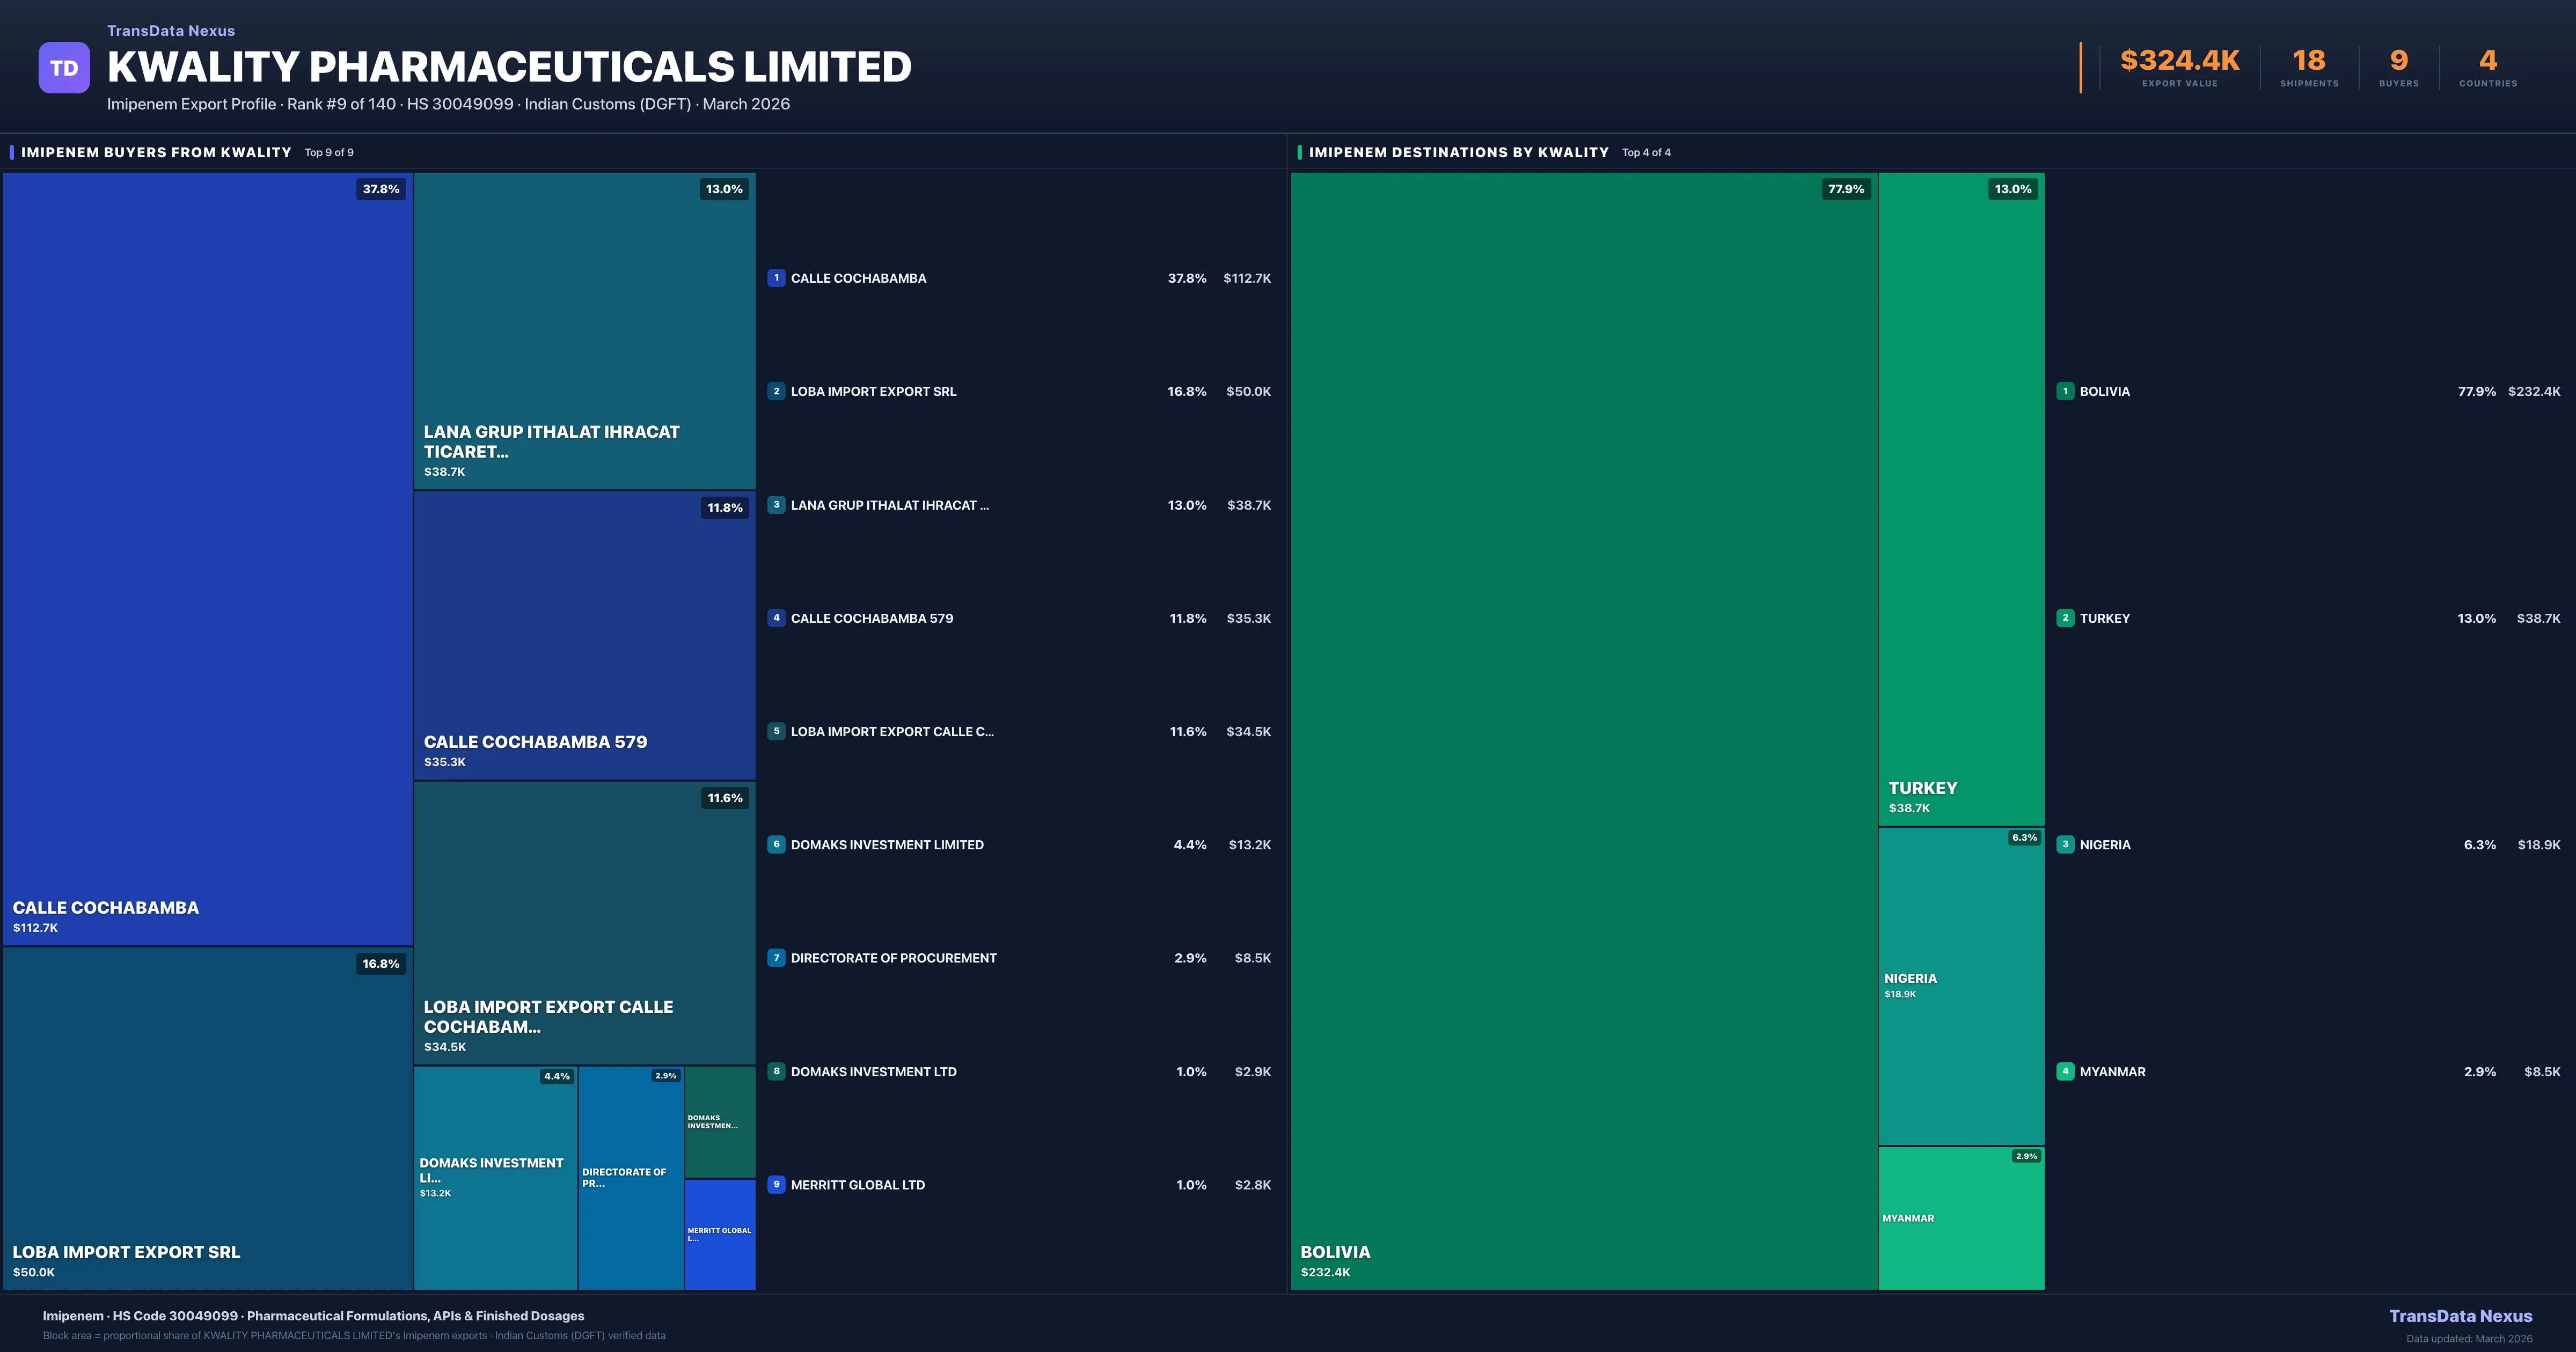This screenshot has height=1352, width=2576.
Task: Click rank badge 1 beside CALLE COCHABAMBA
Action: (776, 278)
